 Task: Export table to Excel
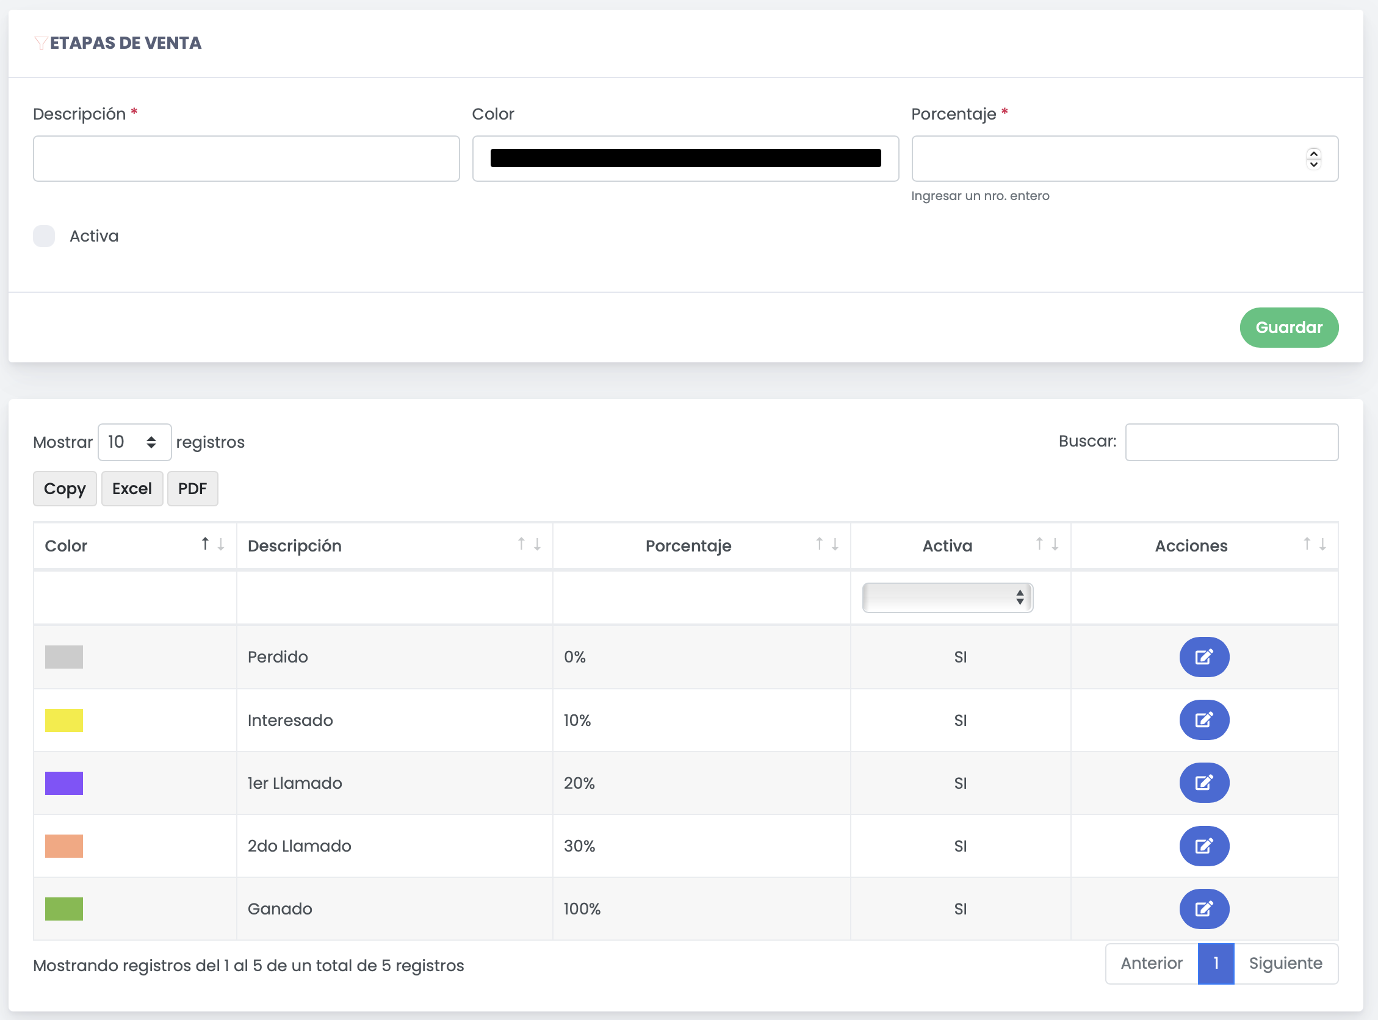[132, 489]
